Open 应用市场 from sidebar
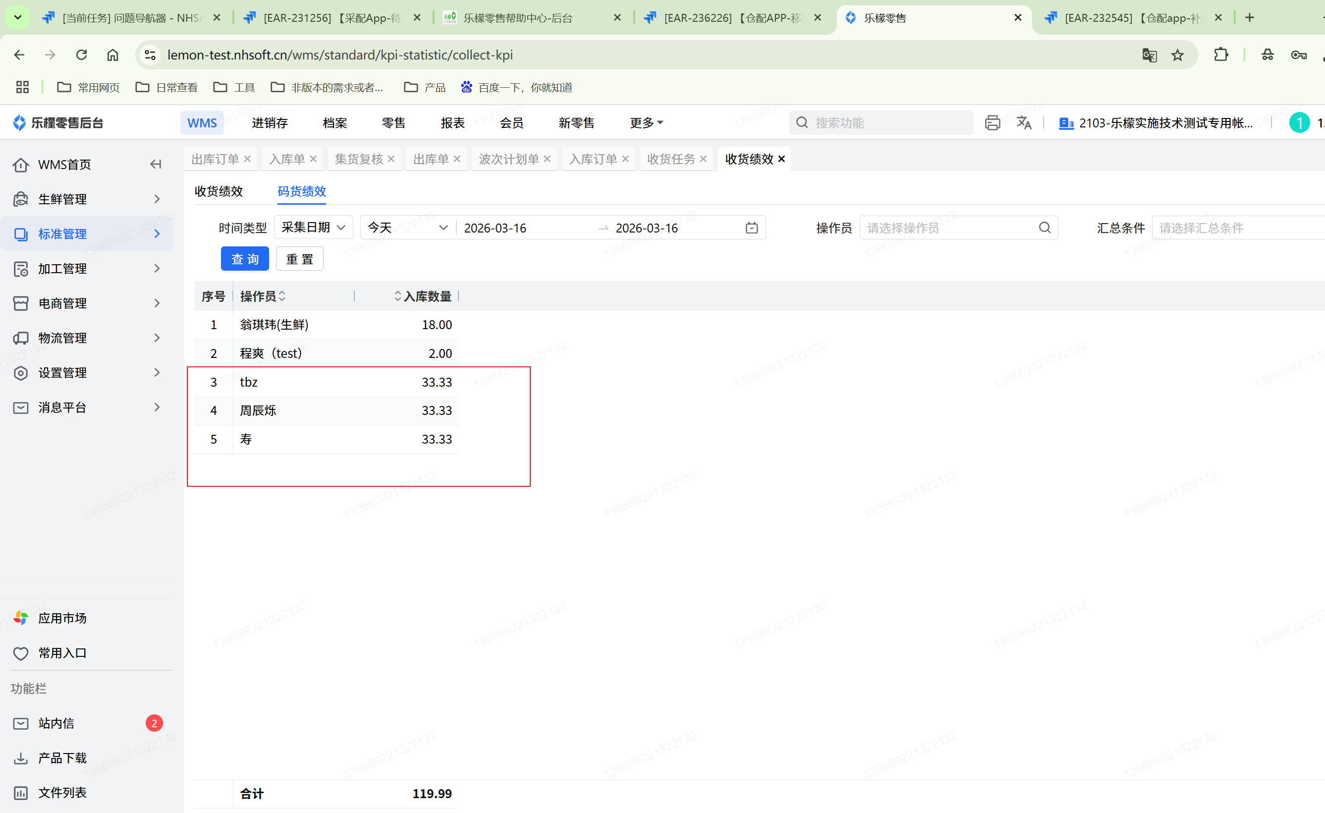This screenshot has height=813, width=1325. (62, 618)
